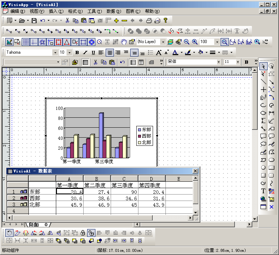Click the print icon in top toolbar
Screen dimensions: 279x255
point(149,21)
